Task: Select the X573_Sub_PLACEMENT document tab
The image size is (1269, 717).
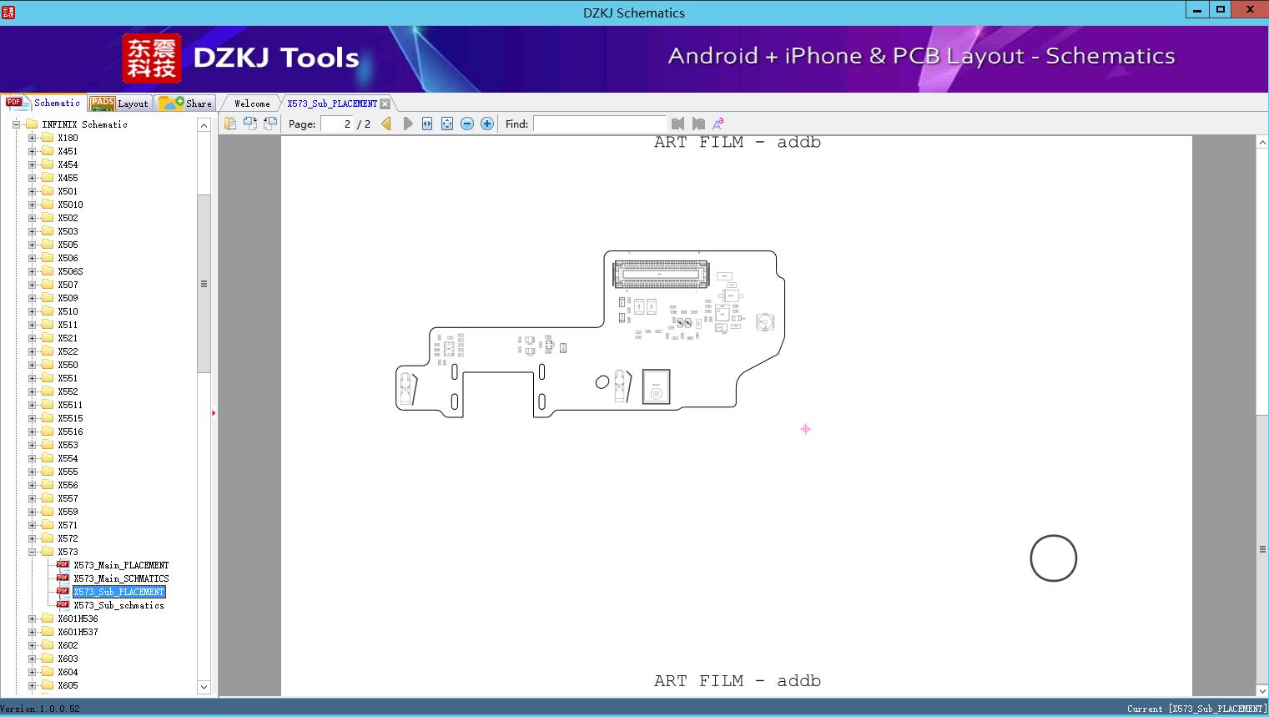Action: pos(332,103)
